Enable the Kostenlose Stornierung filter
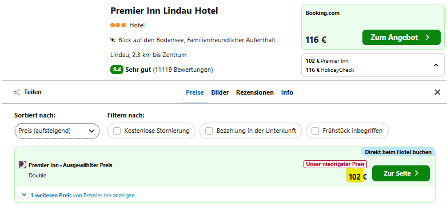Viewport: 447px width, 207px height. coord(117,131)
